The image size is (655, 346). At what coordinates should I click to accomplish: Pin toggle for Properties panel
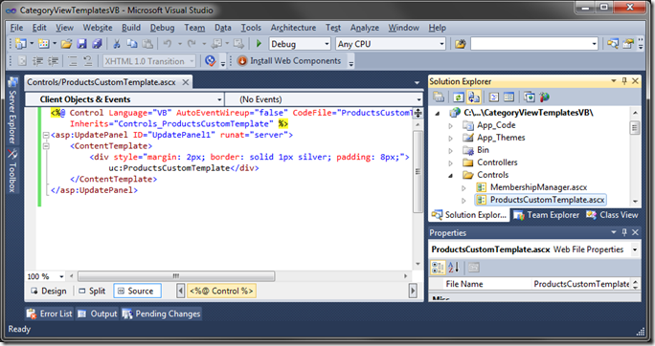click(624, 232)
